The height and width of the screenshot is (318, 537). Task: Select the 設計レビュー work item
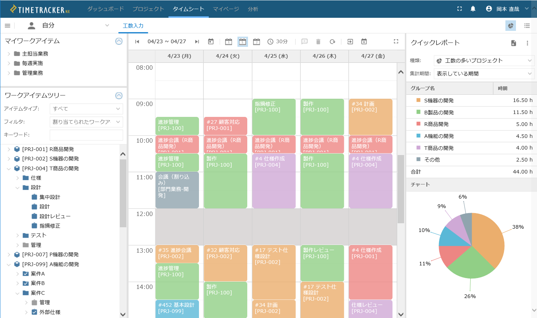tap(55, 216)
